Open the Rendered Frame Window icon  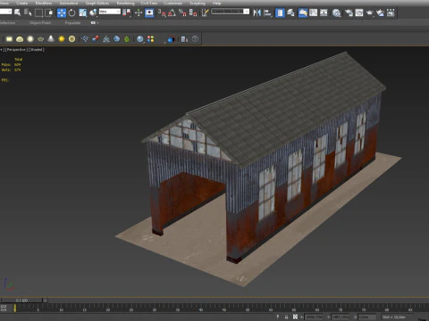tap(359, 12)
